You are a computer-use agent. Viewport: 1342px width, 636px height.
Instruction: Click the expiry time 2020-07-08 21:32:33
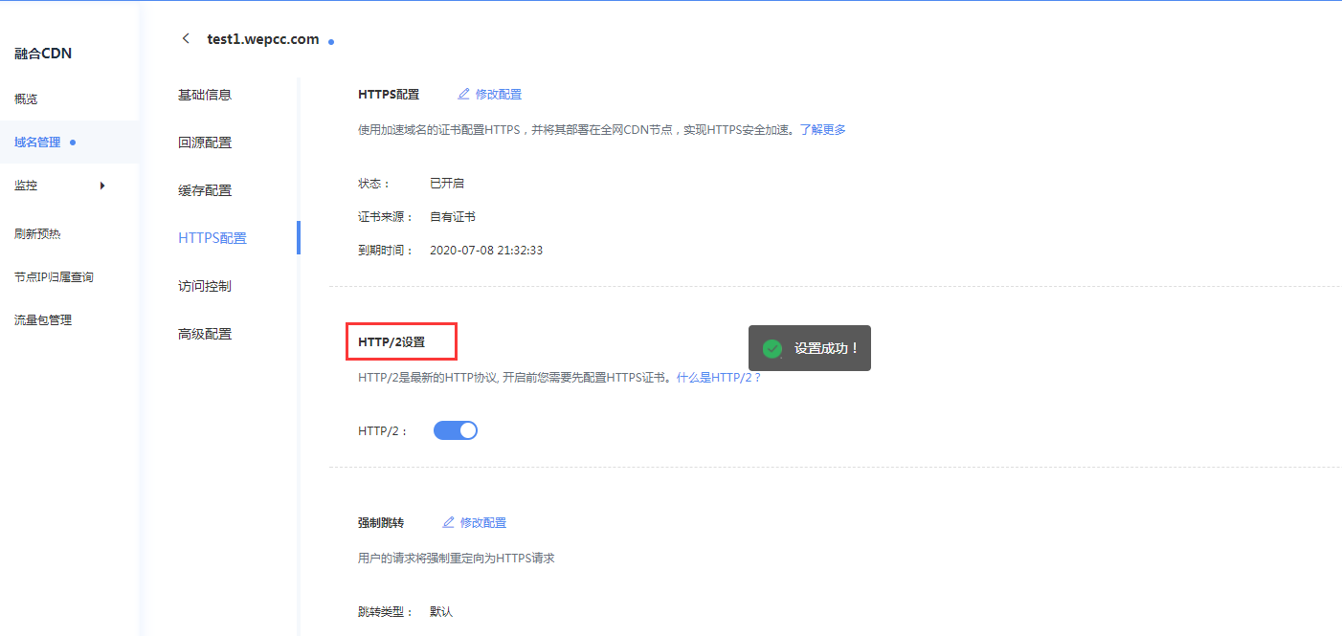(x=486, y=250)
